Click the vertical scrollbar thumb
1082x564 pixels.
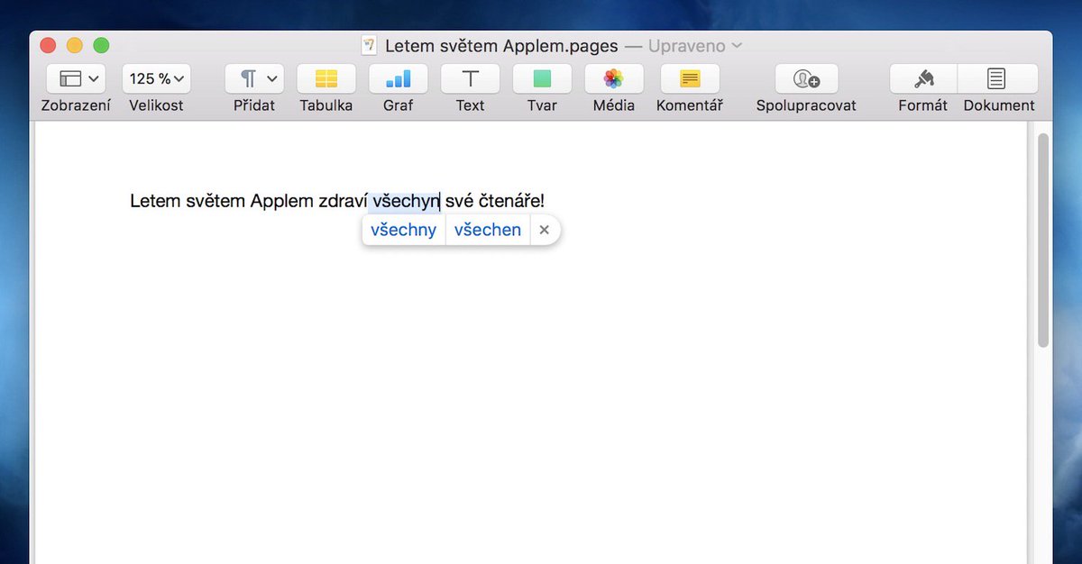[x=1043, y=241]
